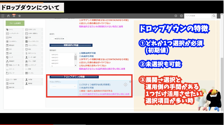Go to the home icon

coord(8,16)
